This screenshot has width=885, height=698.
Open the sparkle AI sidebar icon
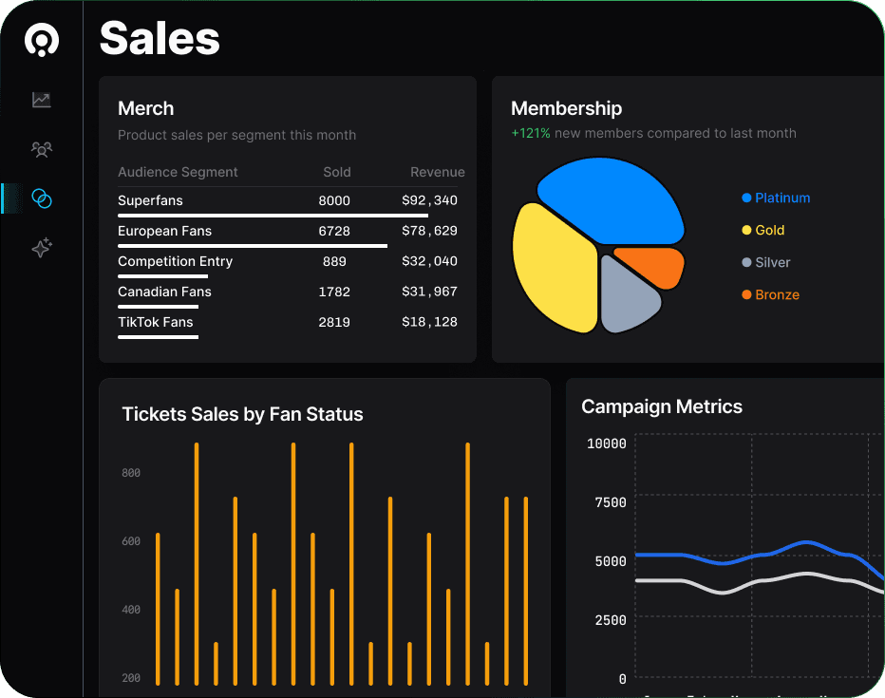coord(41,247)
